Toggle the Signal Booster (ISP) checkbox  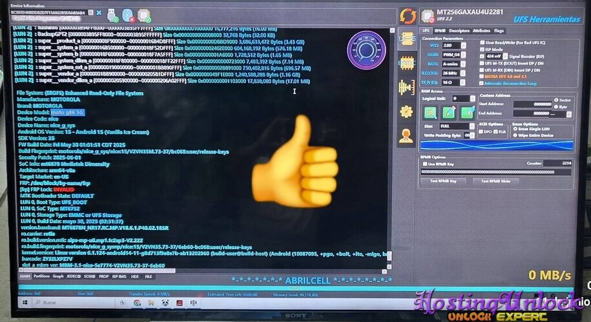482,56
